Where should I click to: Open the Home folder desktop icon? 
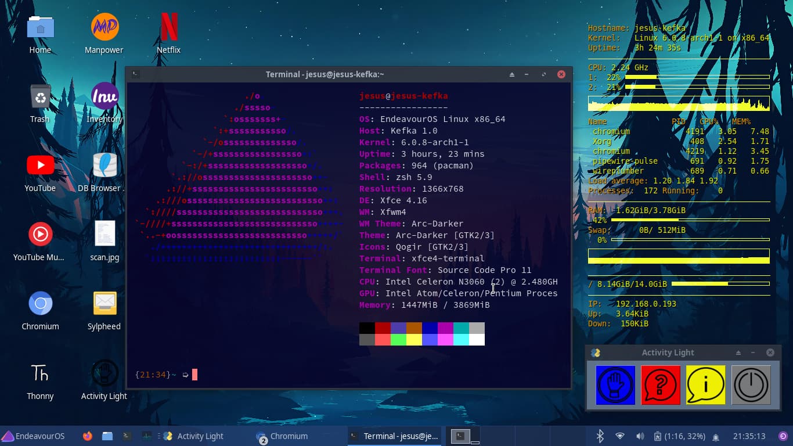pos(40,34)
